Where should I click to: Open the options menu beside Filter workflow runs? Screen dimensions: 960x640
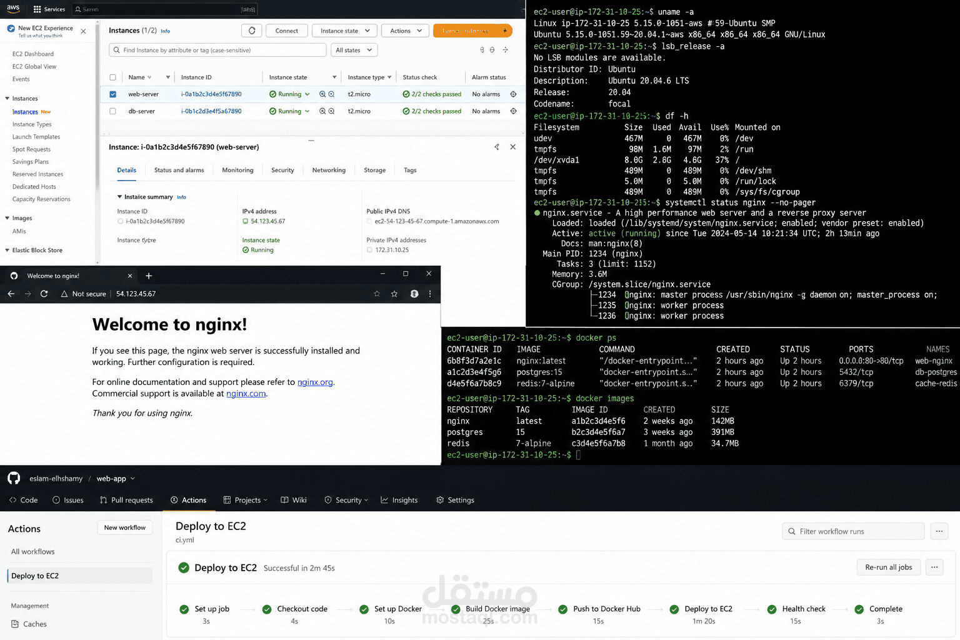939,531
